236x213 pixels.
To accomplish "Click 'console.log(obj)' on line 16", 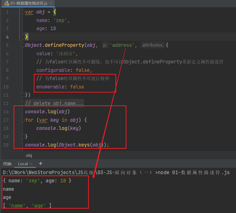I will 47,112.
